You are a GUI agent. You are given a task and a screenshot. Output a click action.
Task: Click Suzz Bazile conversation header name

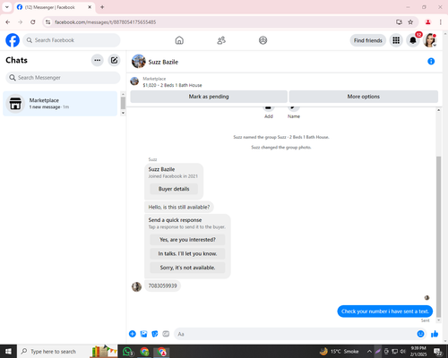tap(163, 62)
